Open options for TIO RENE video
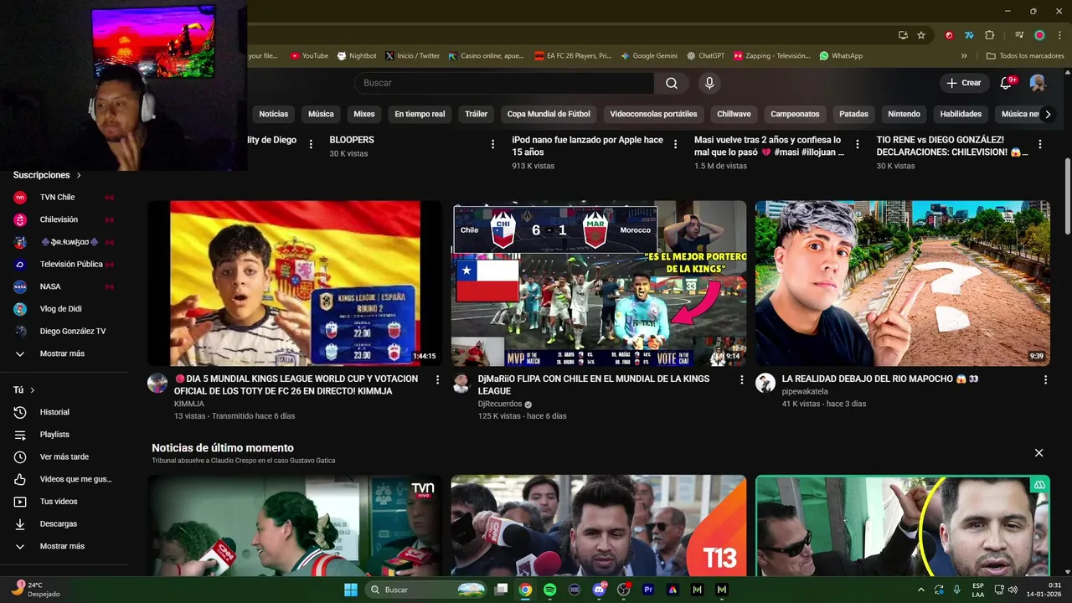This screenshot has width=1072, height=603. (1040, 145)
